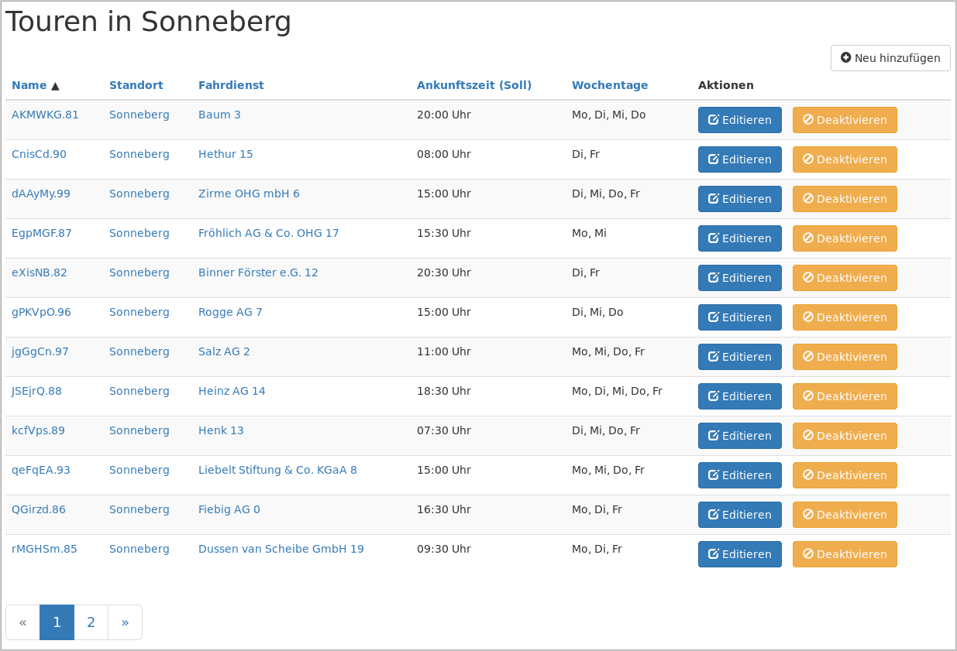Click the sort arrow next to Name
Screen dimensions: 957x651
point(54,86)
